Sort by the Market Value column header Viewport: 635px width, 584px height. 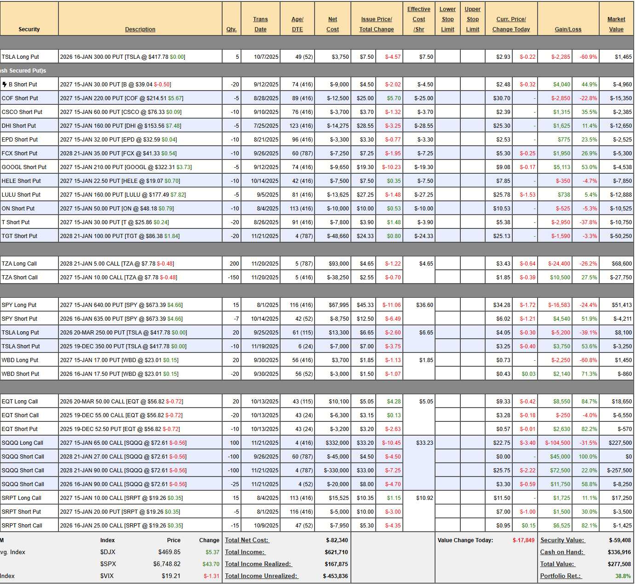pyautogui.click(x=616, y=24)
